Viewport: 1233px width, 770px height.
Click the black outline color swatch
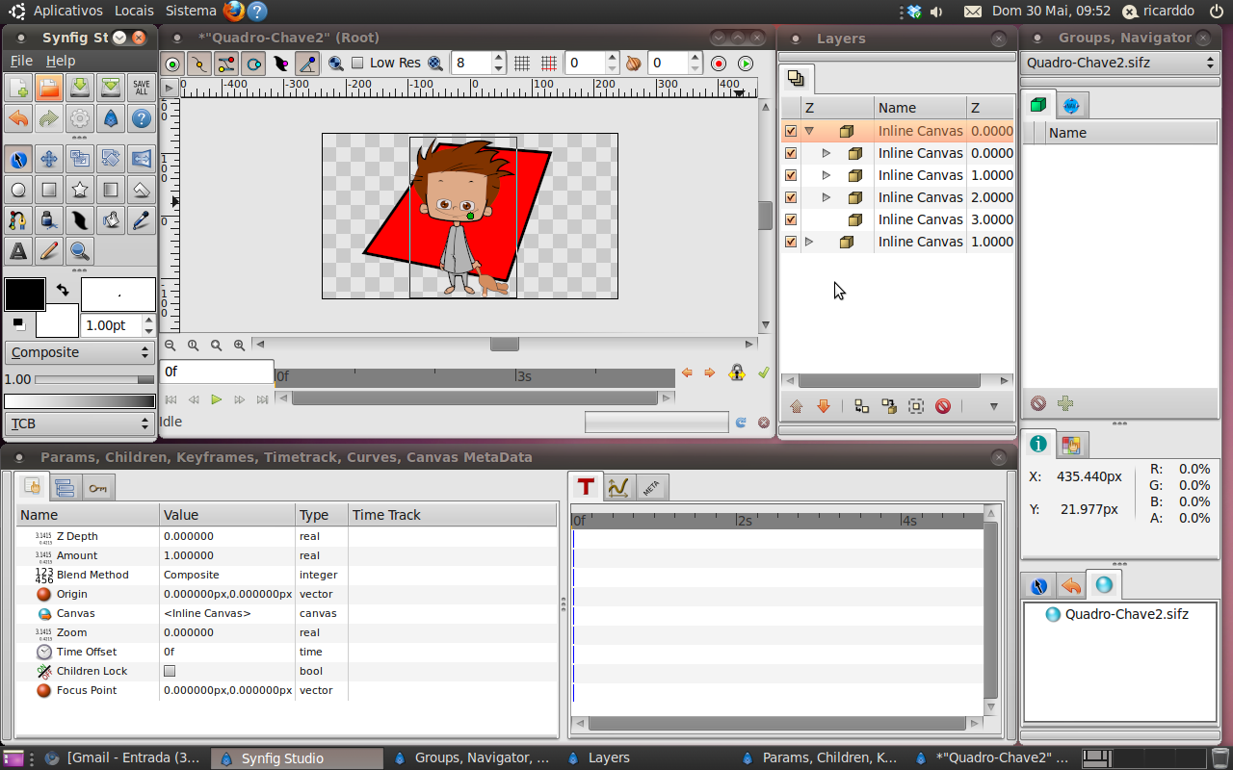[25, 295]
